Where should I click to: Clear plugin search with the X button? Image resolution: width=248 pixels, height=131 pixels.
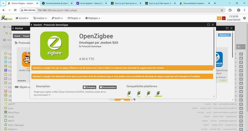[x=239, y=47]
